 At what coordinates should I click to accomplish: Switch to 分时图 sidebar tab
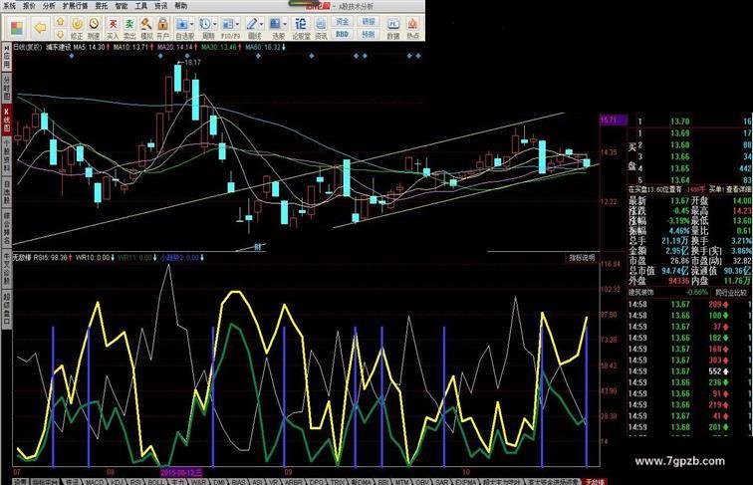7,88
